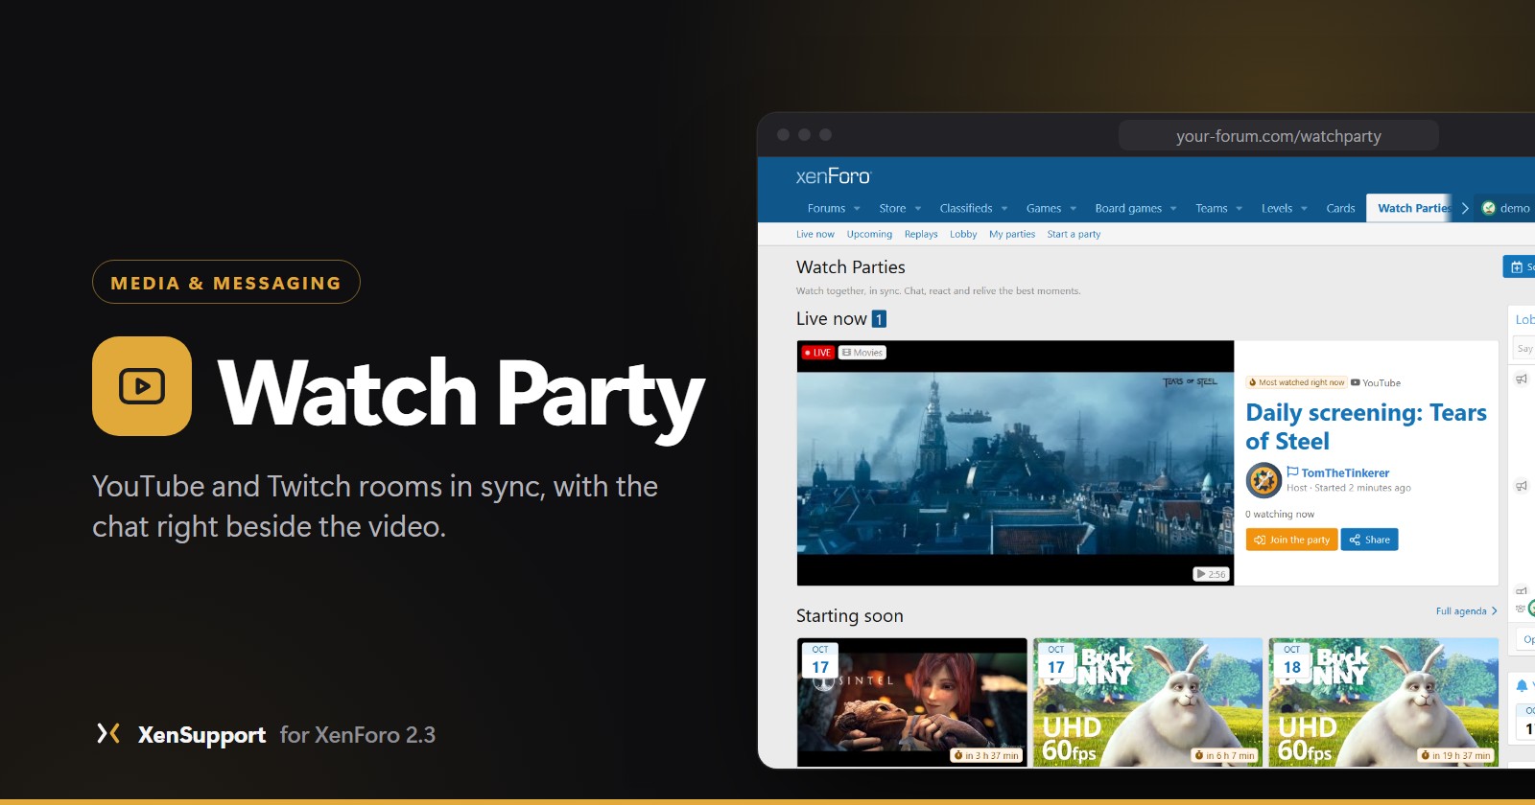Expand the Board games menu arrow

point(1173,209)
